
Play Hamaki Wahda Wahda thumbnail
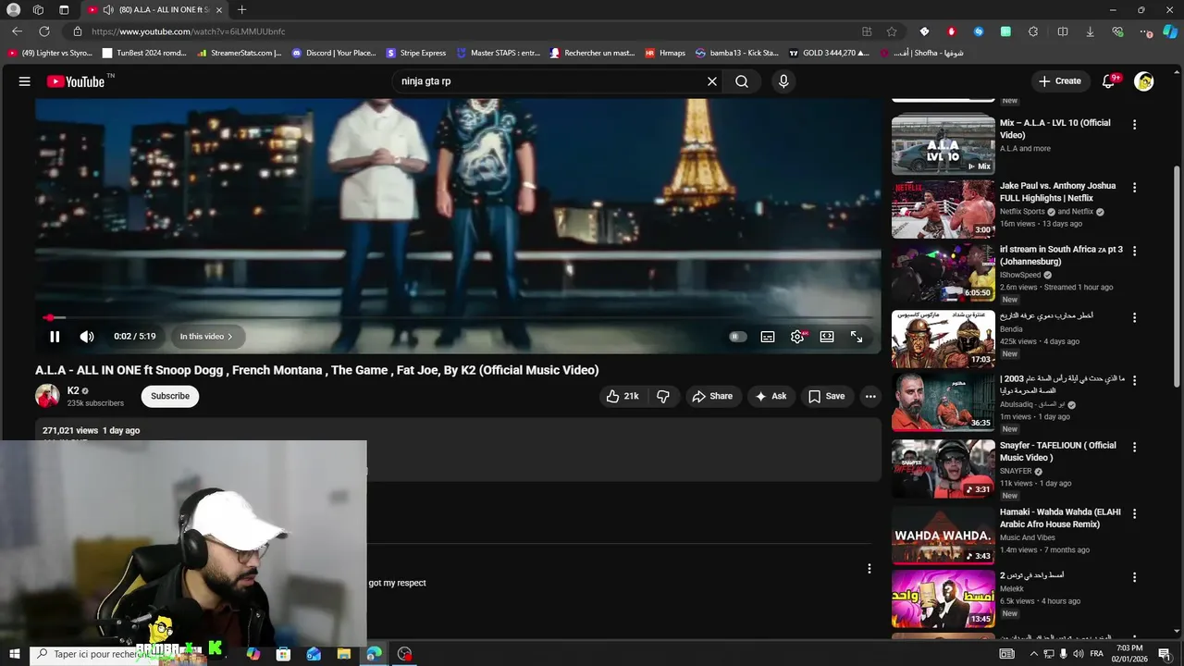point(943,535)
